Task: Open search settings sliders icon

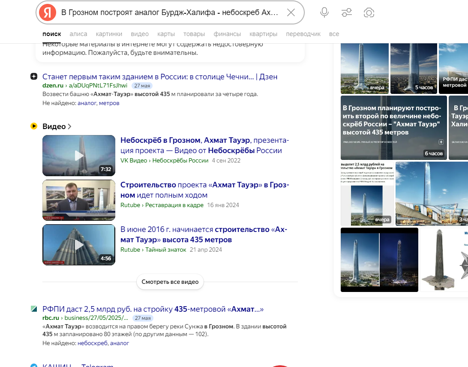Action: coord(347,12)
